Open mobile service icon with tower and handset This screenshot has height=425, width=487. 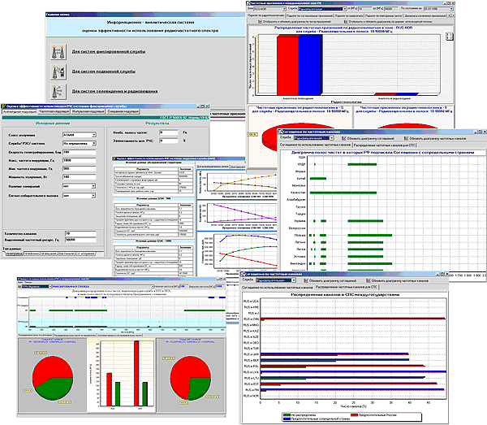(58, 72)
